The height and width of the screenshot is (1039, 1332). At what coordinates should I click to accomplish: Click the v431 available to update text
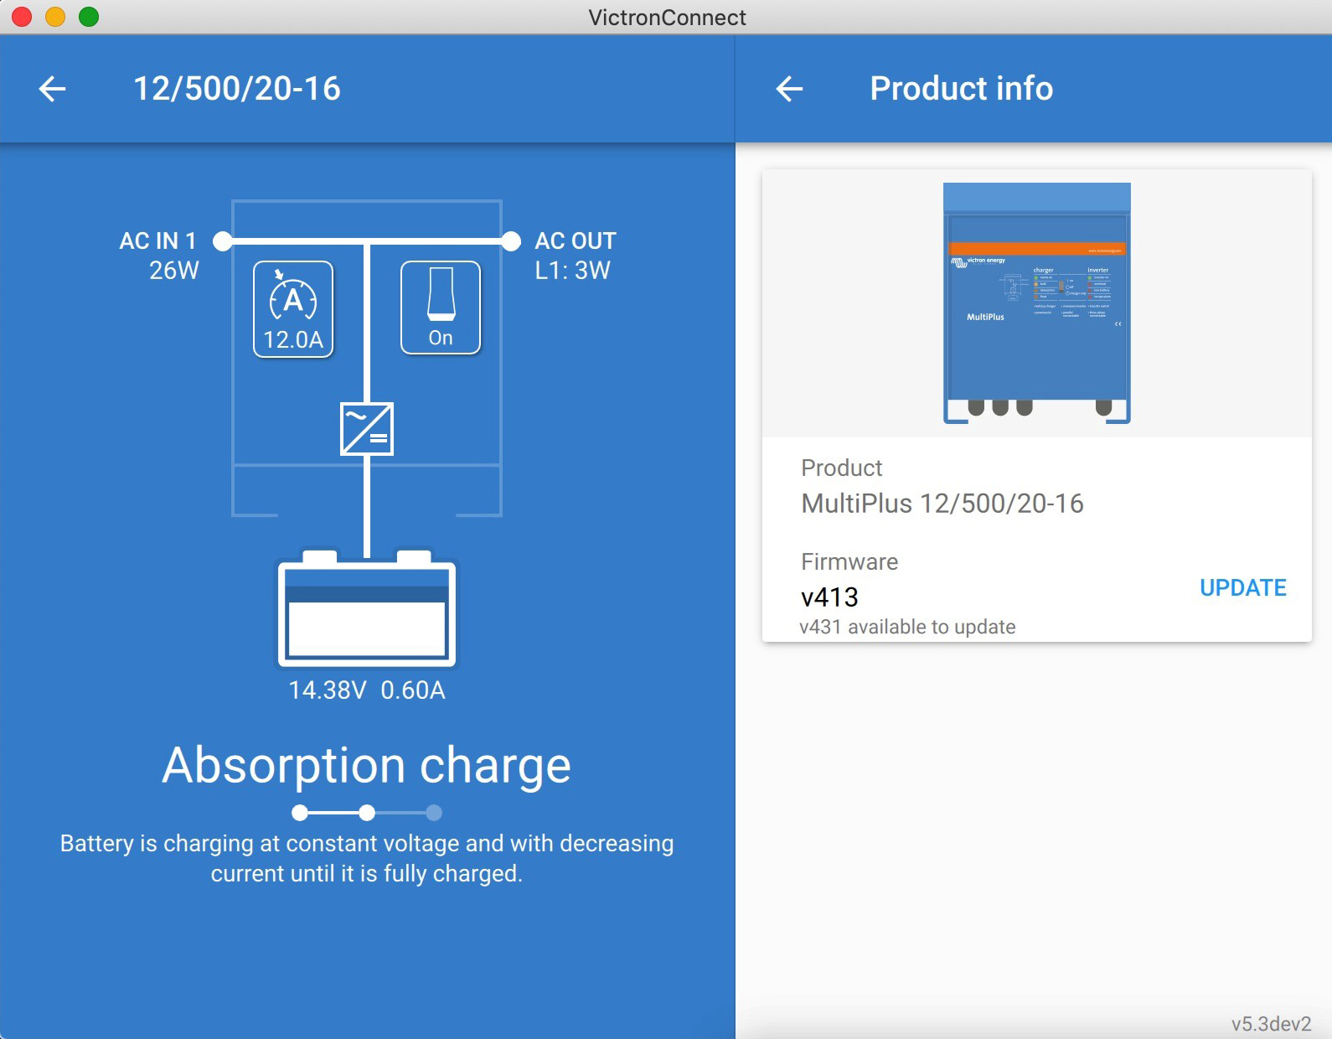coord(907,627)
